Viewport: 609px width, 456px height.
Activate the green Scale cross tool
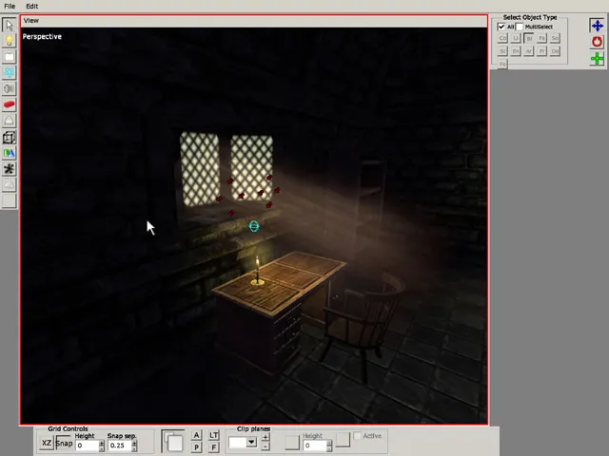(597, 59)
